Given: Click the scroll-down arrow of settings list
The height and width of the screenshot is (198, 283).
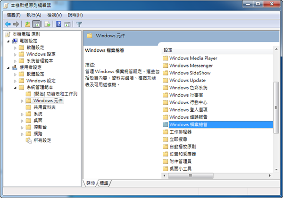Looking at the screenshot, I should pyautogui.click(x=276, y=169).
